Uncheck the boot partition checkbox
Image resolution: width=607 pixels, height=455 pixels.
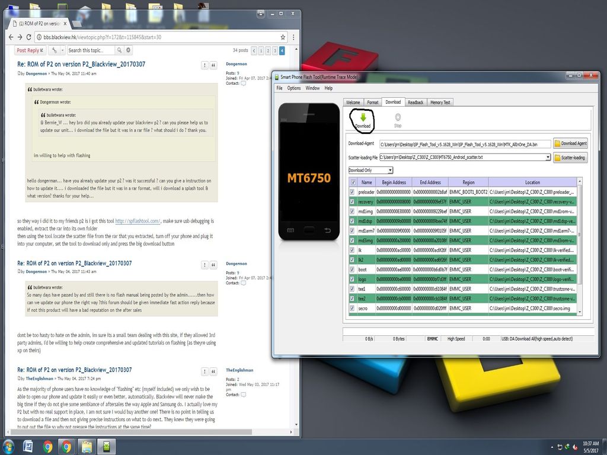[352, 270]
